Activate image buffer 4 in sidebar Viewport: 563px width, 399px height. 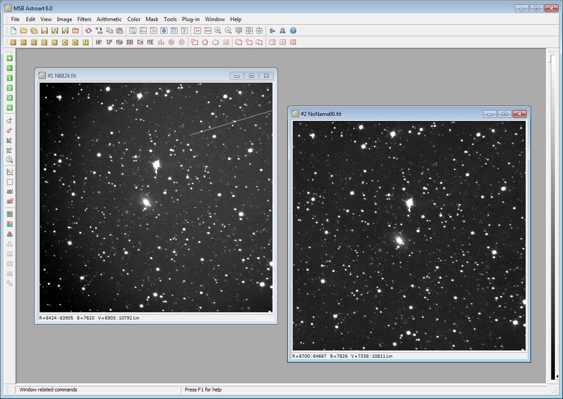9,107
